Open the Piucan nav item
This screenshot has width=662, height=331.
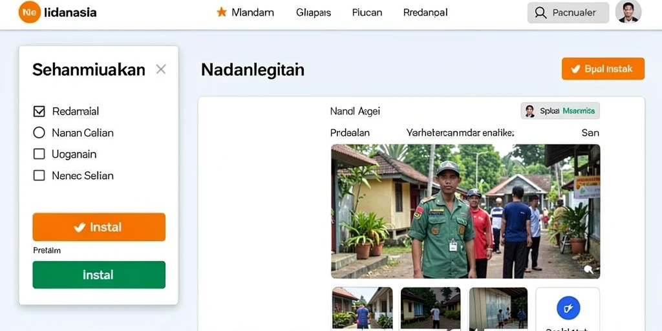tap(367, 13)
